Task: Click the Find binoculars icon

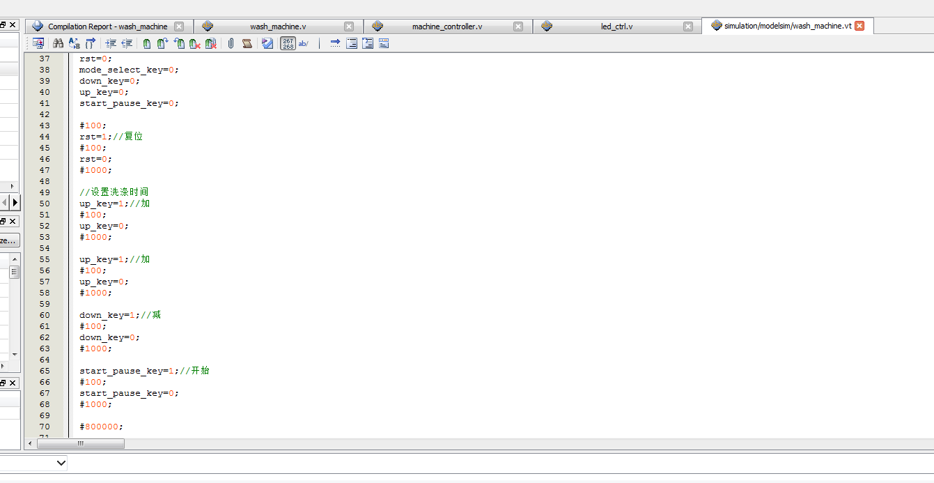Action: [x=59, y=43]
